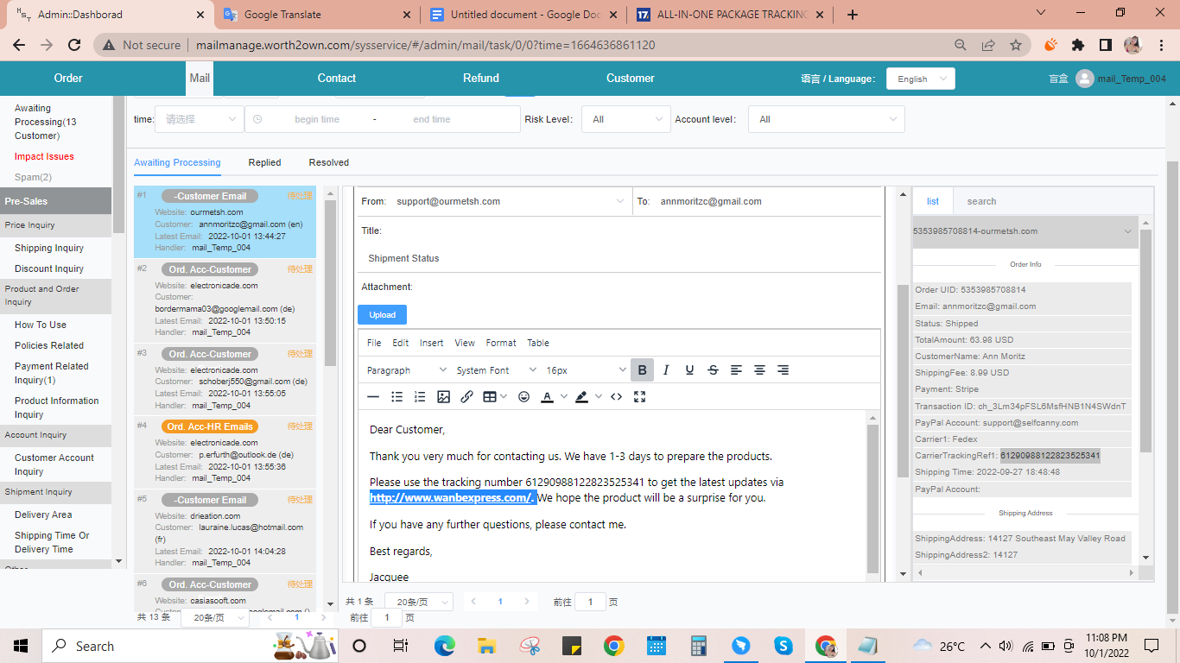The image size is (1180, 663).
Task: Switch to the Replied tab
Action: click(x=264, y=162)
